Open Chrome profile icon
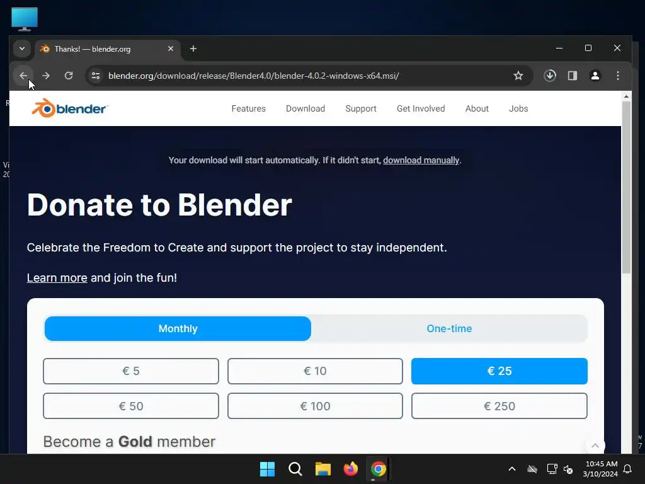 (x=595, y=76)
